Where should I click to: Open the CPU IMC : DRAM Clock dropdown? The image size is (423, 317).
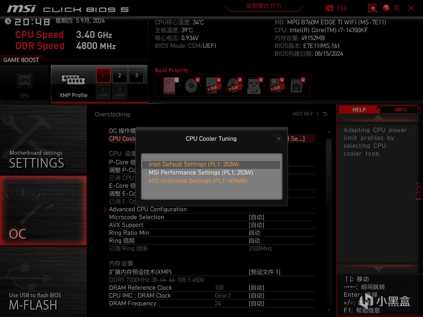[x=256, y=296]
